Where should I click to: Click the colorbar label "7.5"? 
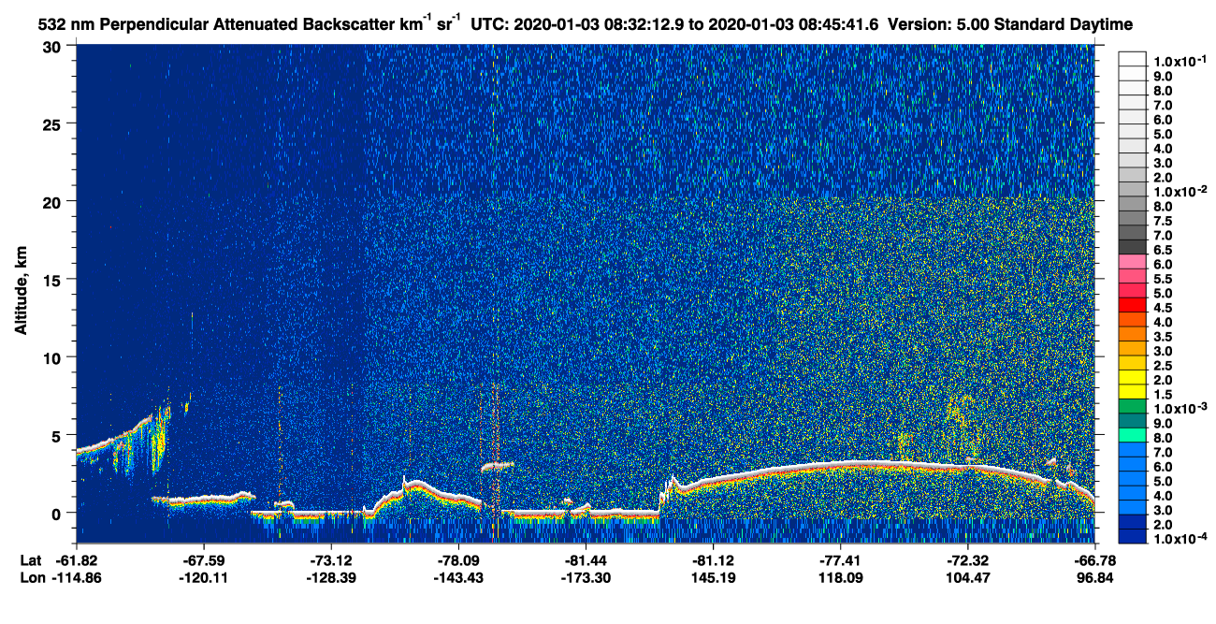1165,222
